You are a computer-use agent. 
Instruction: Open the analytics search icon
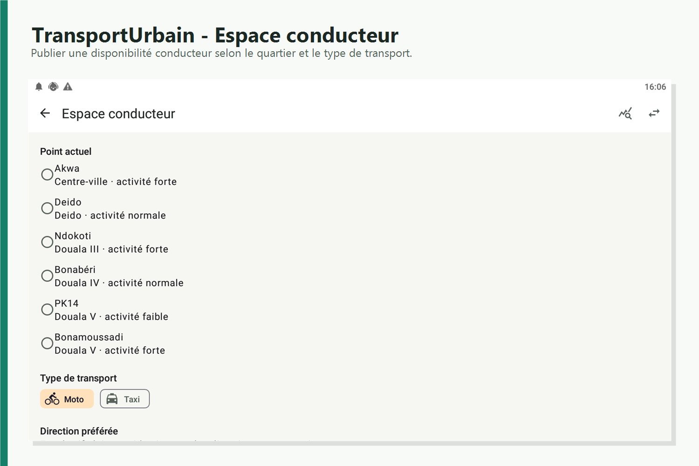point(625,113)
